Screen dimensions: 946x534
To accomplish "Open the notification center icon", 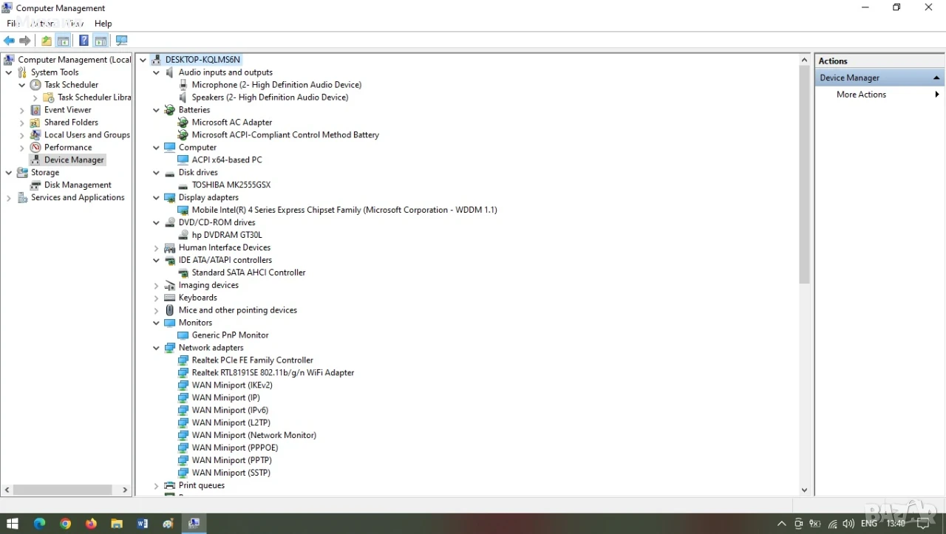I will 923,524.
